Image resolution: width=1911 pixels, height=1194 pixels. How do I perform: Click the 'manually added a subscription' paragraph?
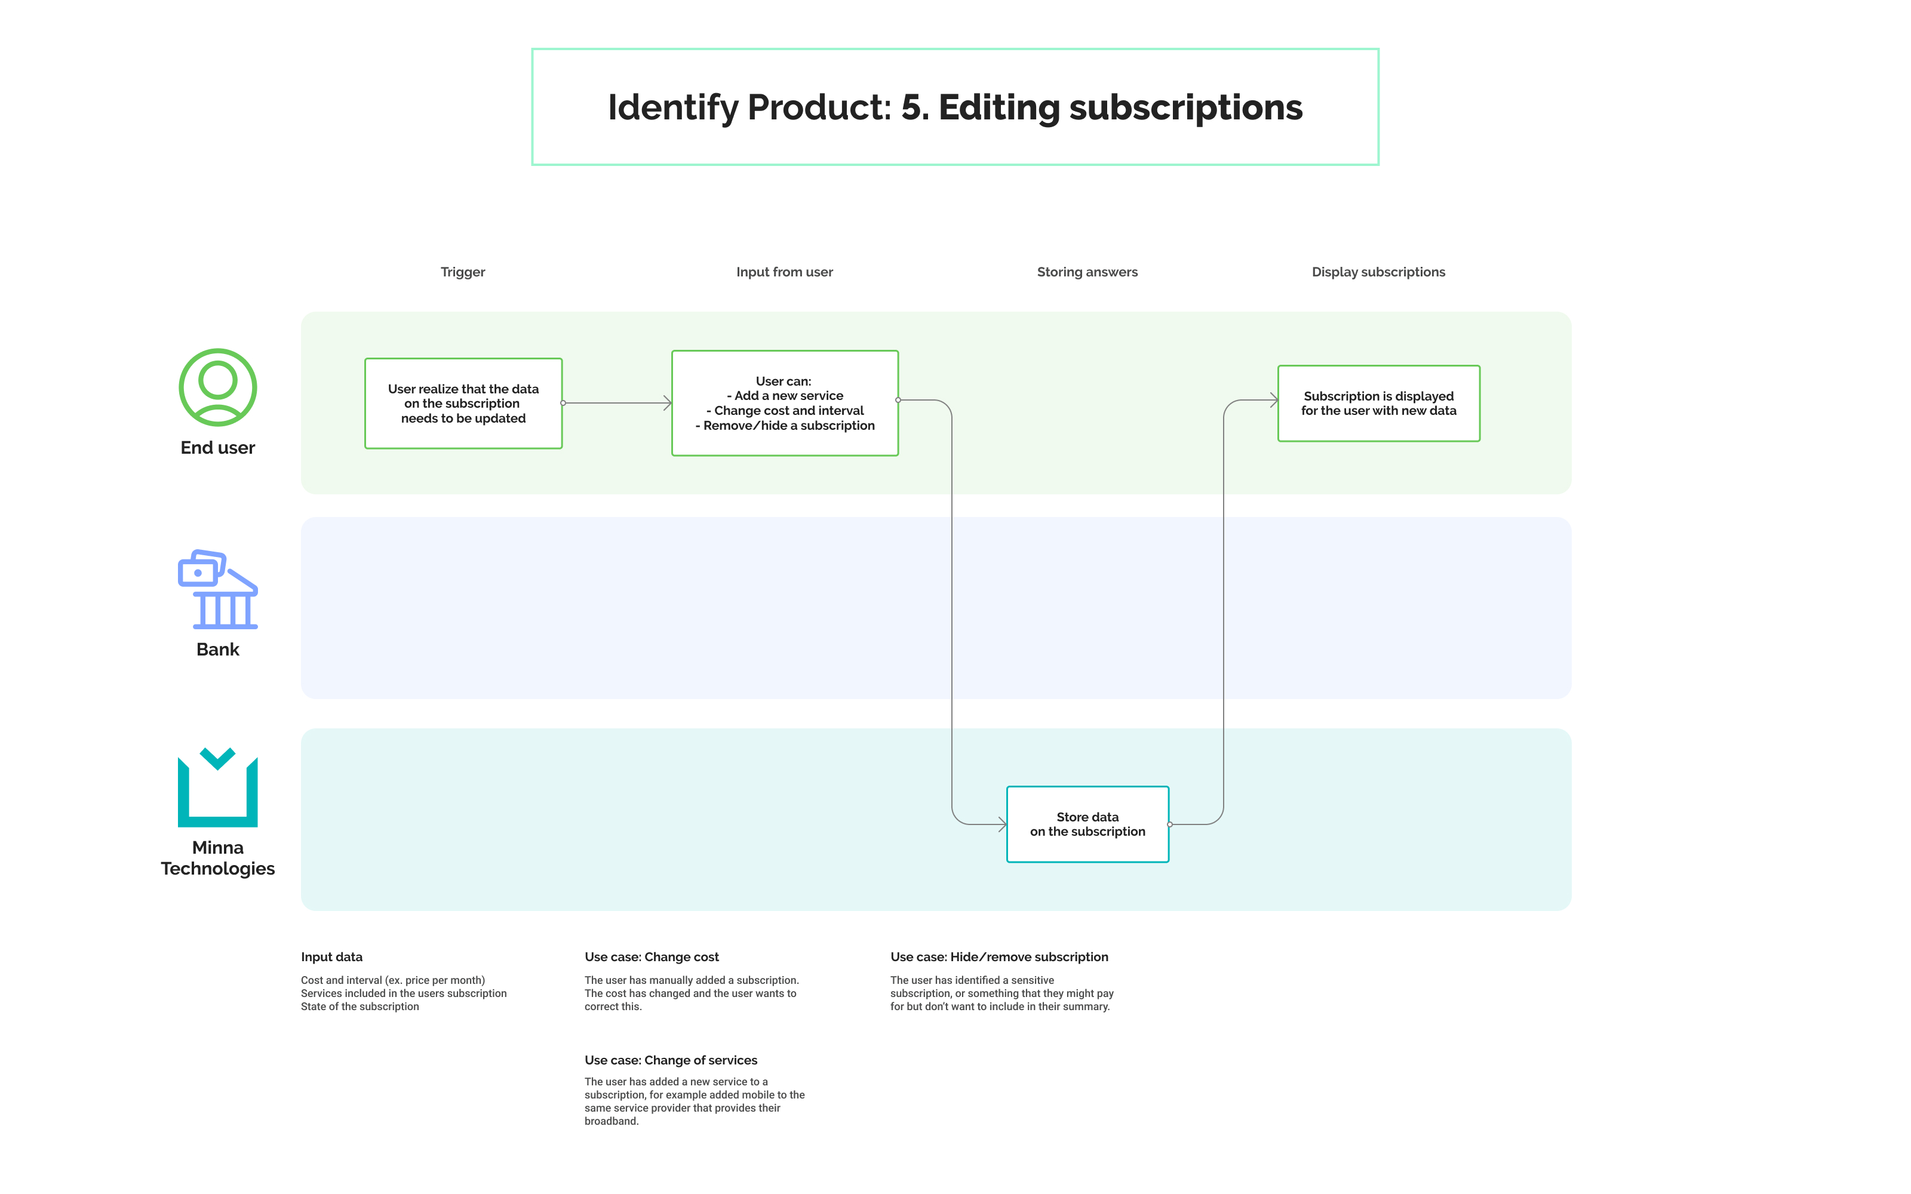point(692,993)
